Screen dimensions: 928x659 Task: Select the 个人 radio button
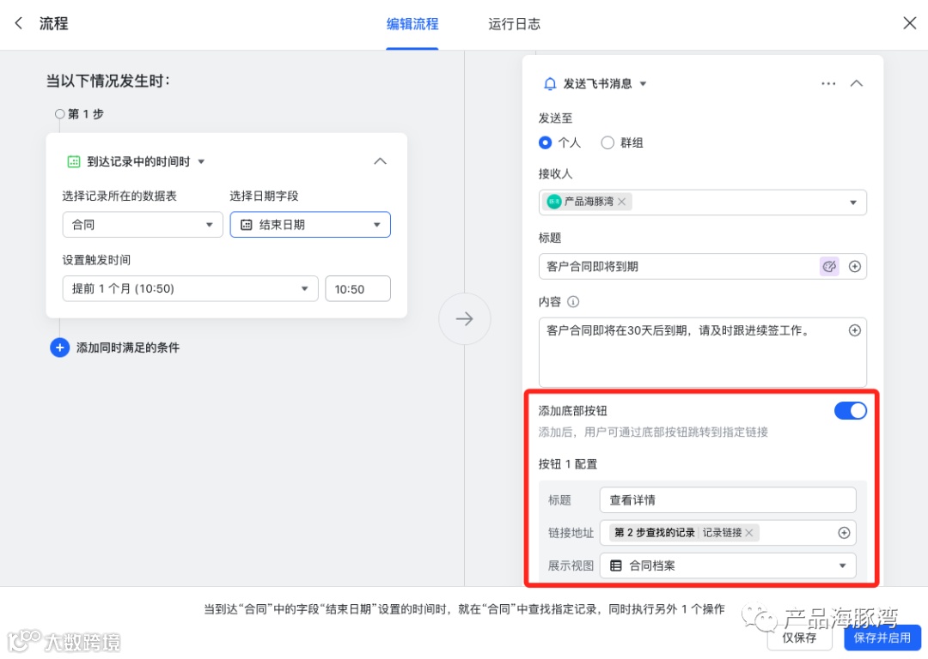pyautogui.click(x=545, y=142)
